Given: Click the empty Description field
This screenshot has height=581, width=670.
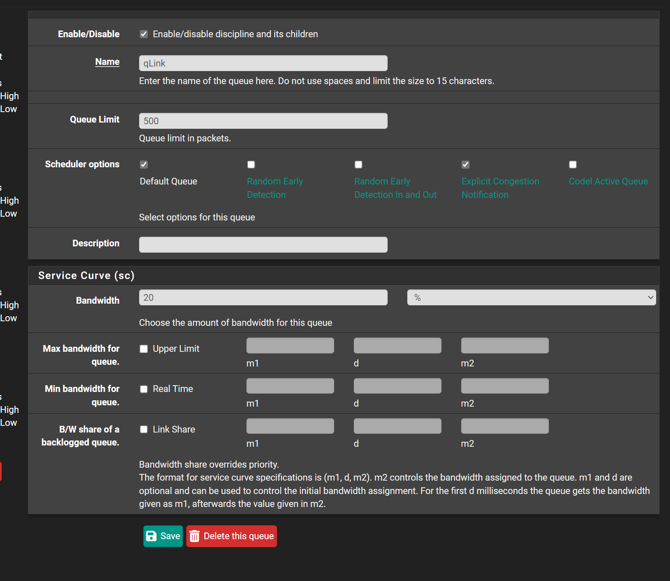Looking at the screenshot, I should pos(263,245).
